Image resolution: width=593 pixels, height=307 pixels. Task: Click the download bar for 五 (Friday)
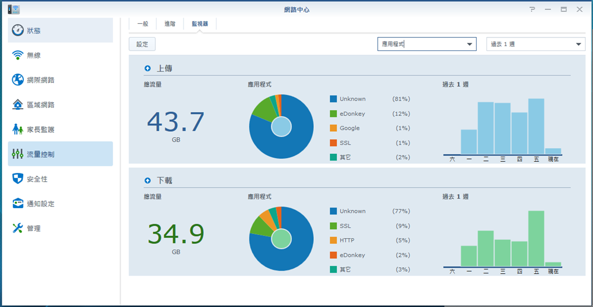coord(536,239)
